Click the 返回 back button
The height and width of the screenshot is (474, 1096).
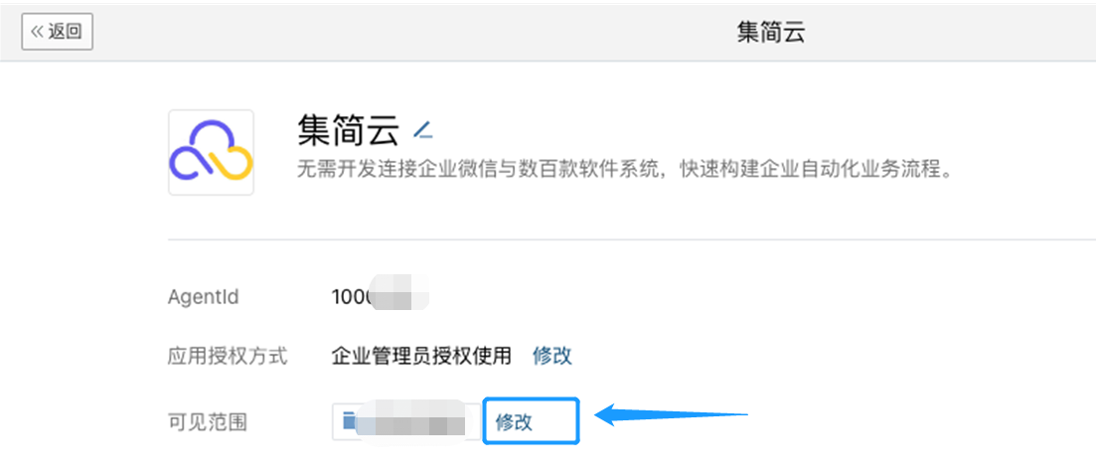[57, 31]
